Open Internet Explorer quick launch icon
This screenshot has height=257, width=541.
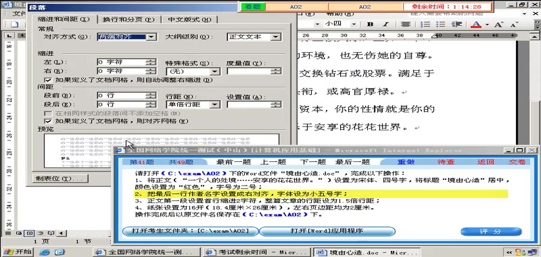[45, 252]
